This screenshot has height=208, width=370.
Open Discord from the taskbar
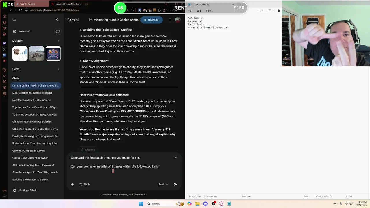point(205,204)
